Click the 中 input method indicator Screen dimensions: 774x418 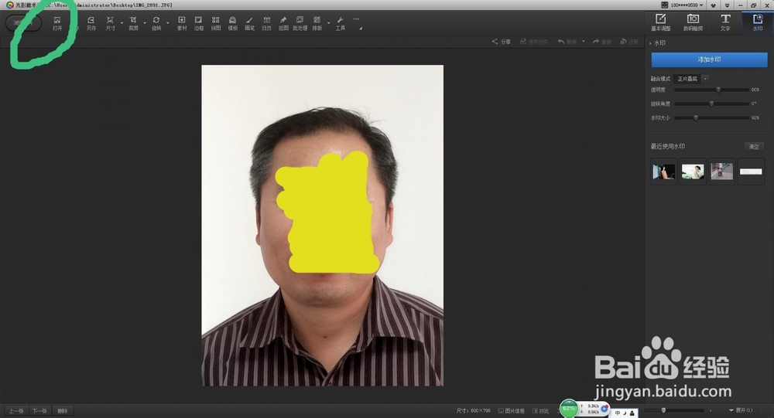pyautogui.click(x=618, y=413)
